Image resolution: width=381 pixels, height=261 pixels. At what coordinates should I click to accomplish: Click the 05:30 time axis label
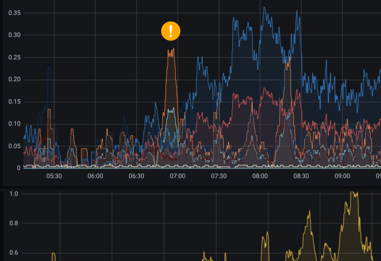54,176
